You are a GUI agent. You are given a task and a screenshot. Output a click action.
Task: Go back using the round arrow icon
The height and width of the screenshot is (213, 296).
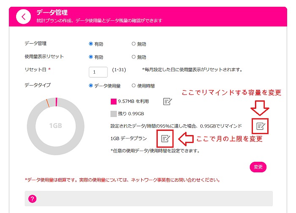[23, 17]
